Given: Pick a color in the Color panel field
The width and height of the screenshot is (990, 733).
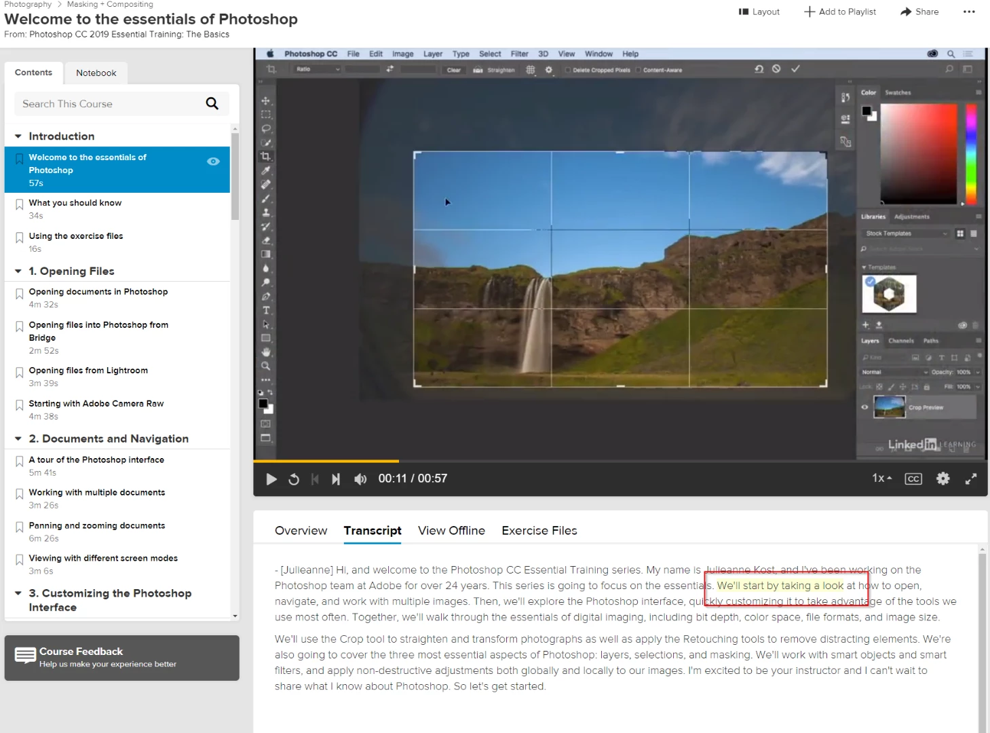Looking at the screenshot, I should click(919, 153).
